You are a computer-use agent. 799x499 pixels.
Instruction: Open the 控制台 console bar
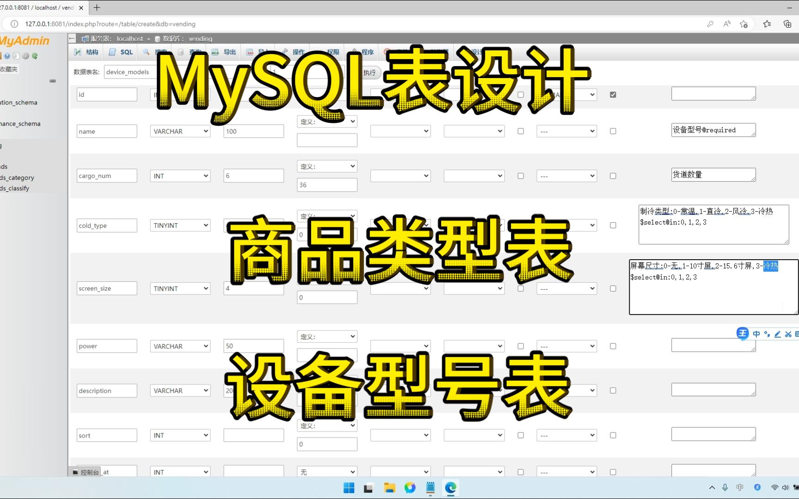click(x=86, y=472)
